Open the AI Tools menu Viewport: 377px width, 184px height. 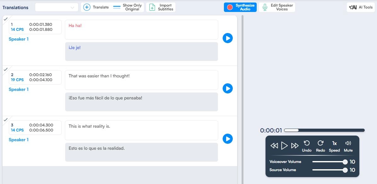[x=361, y=7]
